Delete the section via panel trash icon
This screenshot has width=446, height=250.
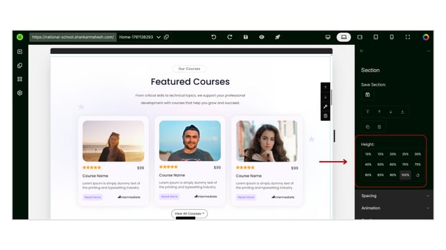(379, 127)
